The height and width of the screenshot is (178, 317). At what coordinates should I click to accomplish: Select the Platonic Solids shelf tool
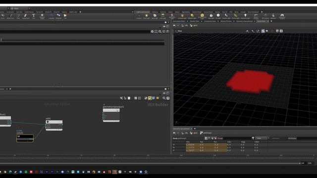42,16
